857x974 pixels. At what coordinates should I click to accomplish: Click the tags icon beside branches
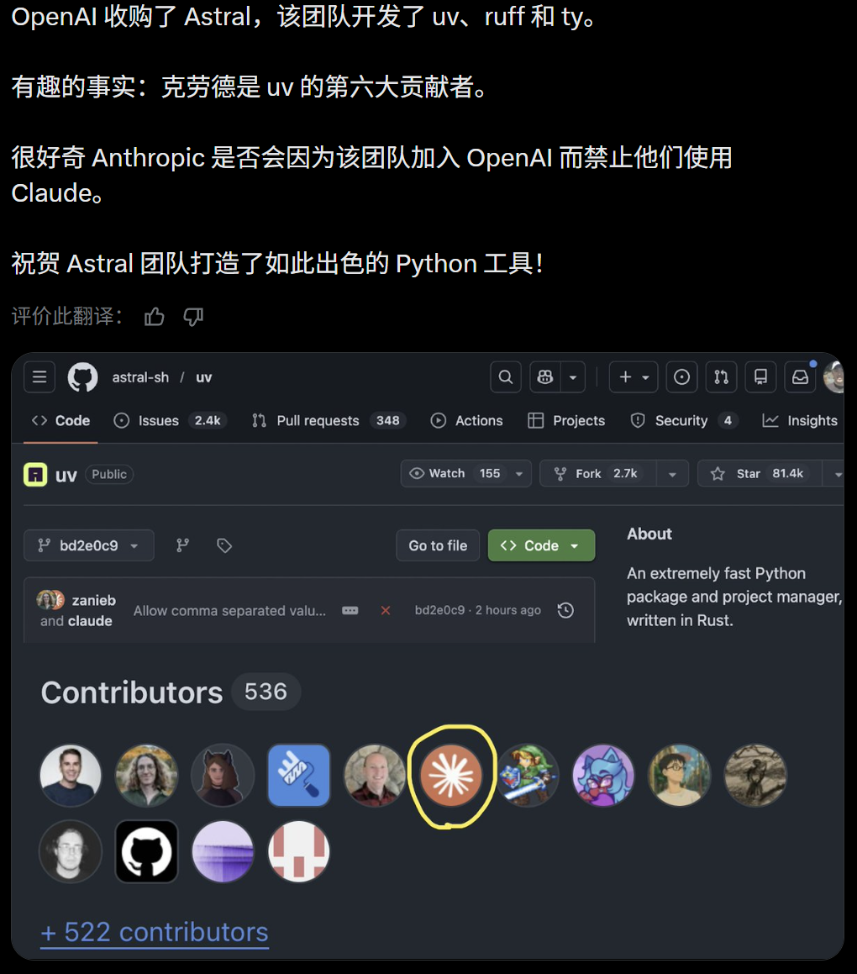[x=224, y=545]
